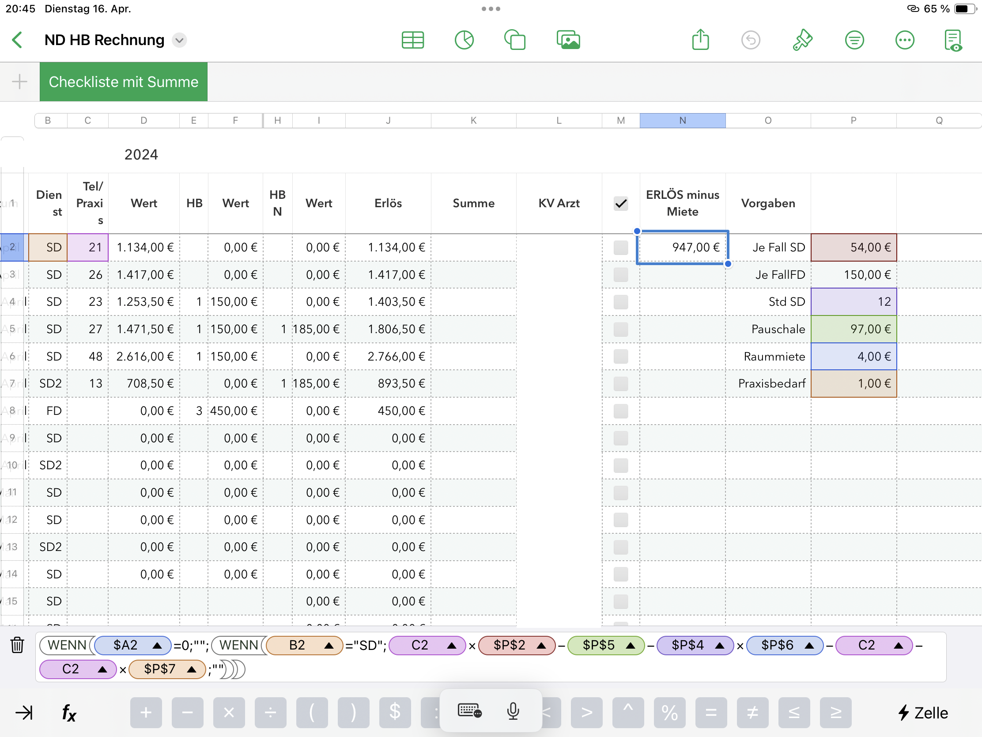Tap the share icon in toolbar
The image size is (982, 737).
coord(700,40)
